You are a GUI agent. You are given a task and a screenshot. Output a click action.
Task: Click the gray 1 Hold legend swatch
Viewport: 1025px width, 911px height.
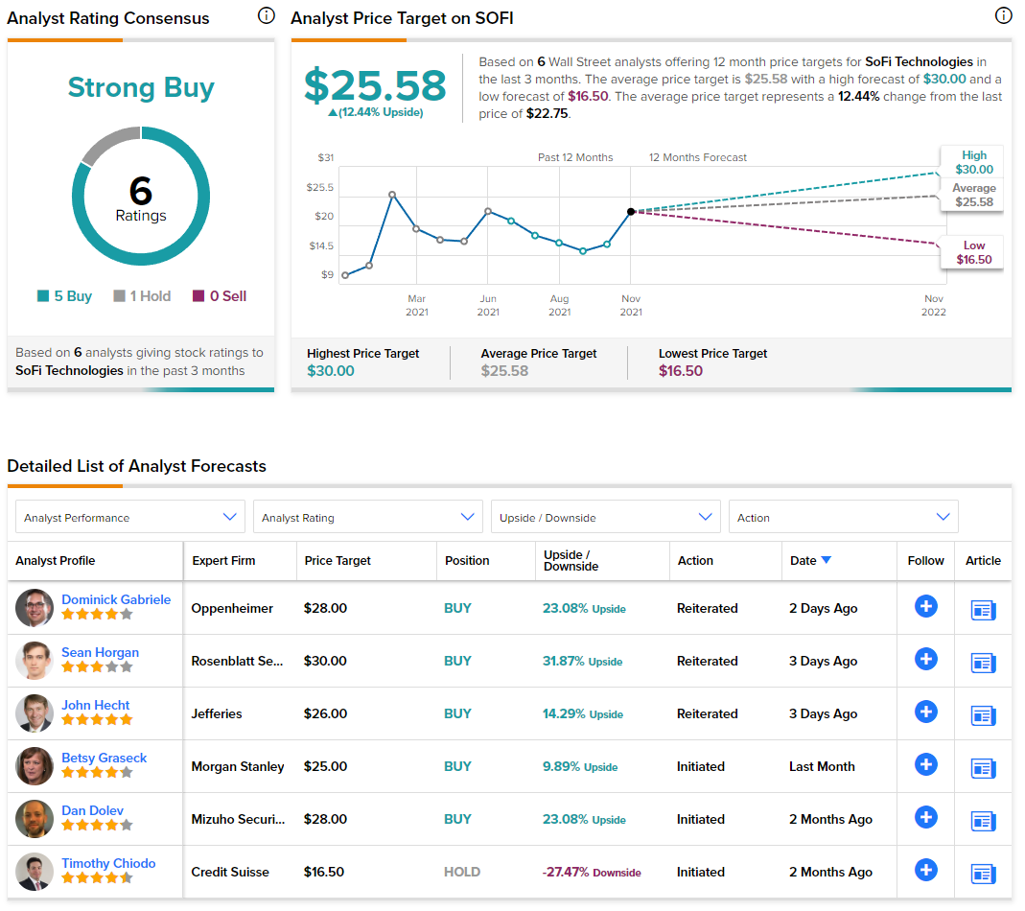[x=119, y=296]
